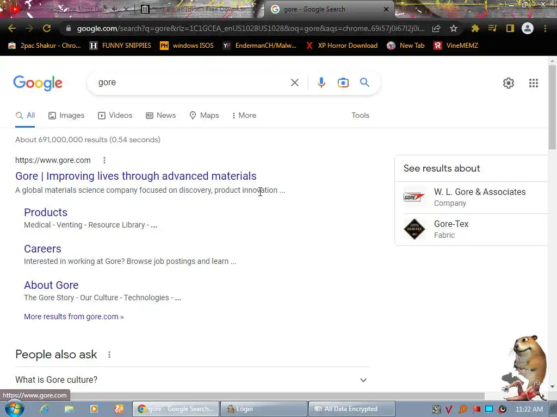The image size is (557, 417).
Task: Open the Windows Start orb
Action: 14,408
